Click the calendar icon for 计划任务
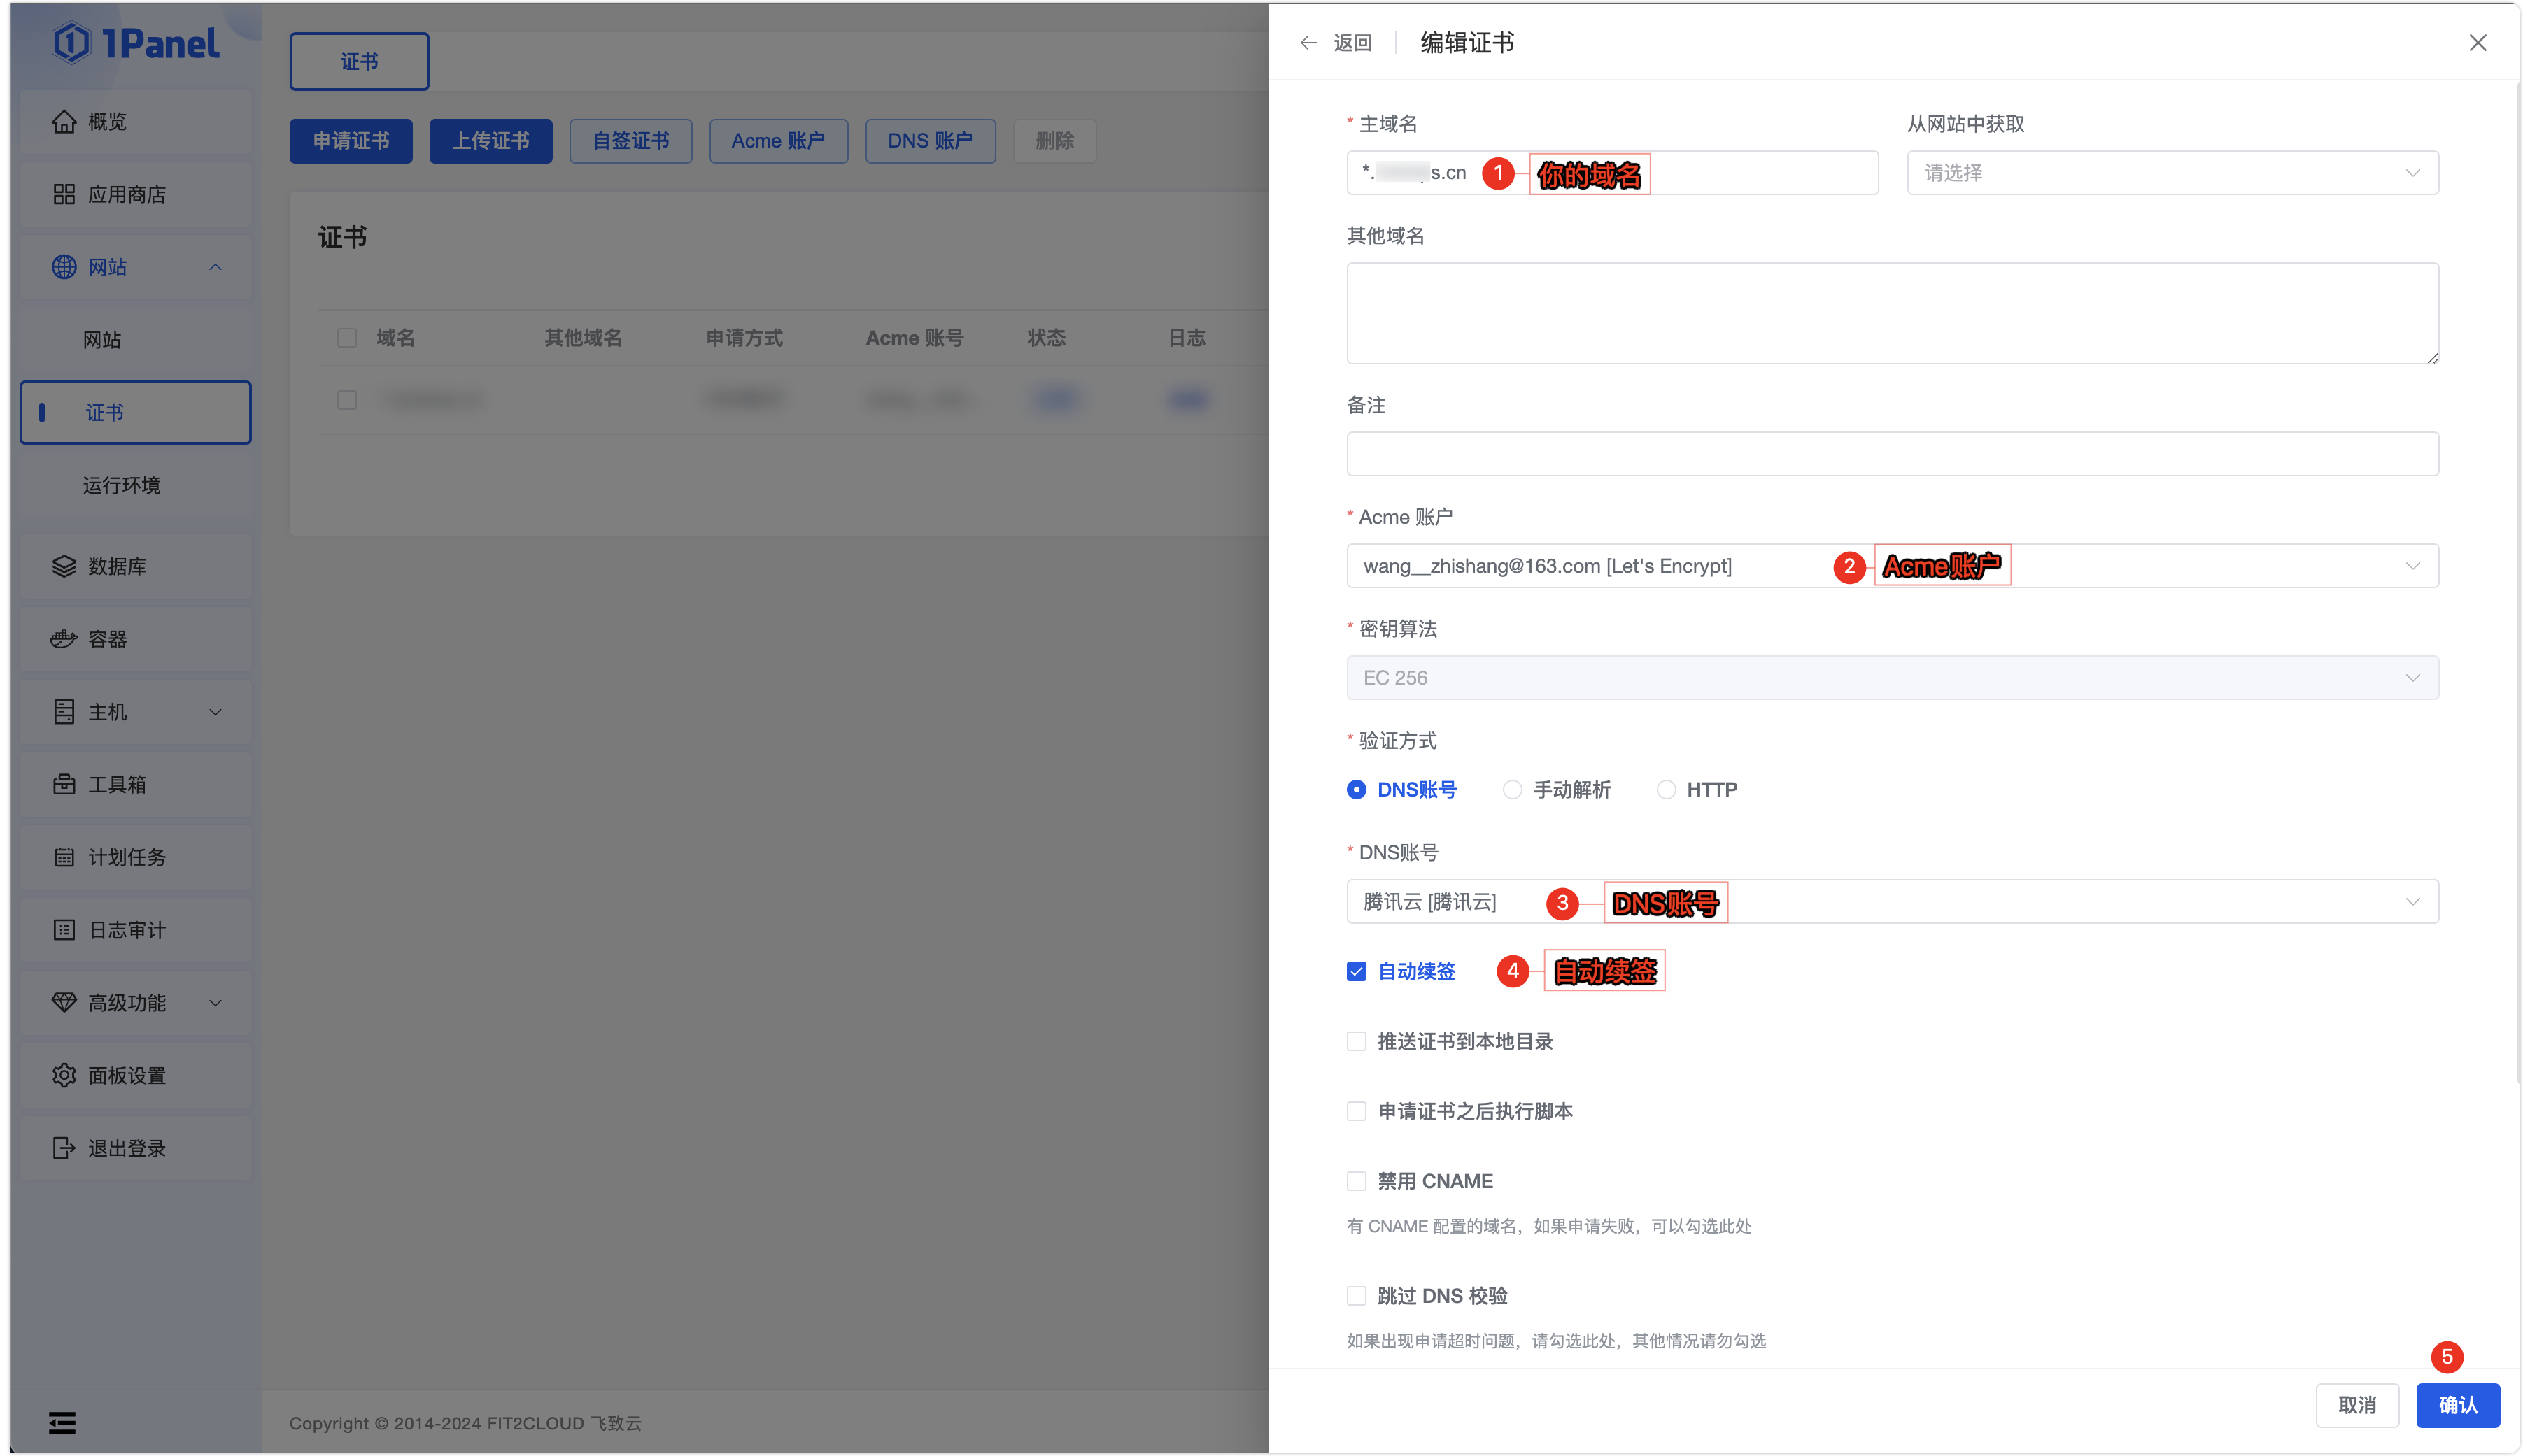Viewport: 2523px width, 1456px height. tap(64, 857)
